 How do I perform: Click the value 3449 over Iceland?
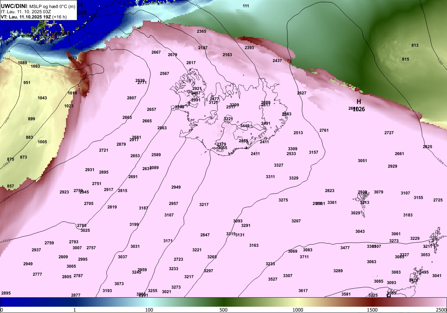point(245,126)
